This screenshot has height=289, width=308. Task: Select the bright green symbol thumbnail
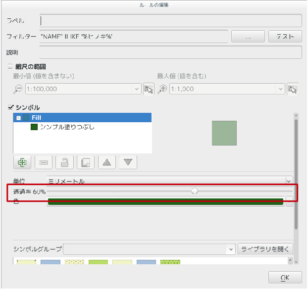(98, 262)
